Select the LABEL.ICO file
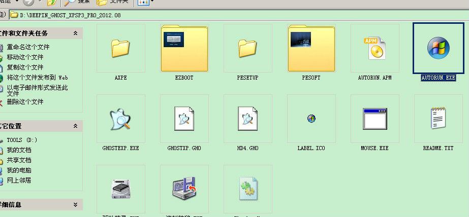Image resolution: width=469 pixels, height=217 pixels. tap(311, 119)
